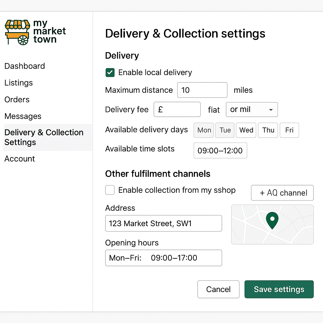The image size is (323, 323).
Task: Select the 09:00–12:00 time slot
Action: tap(220, 150)
